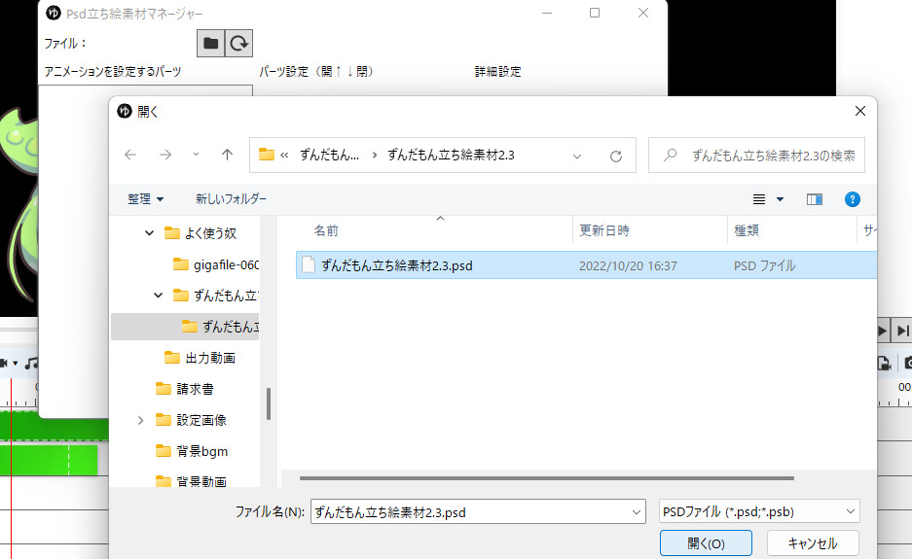The width and height of the screenshot is (912, 559).
Task: Open the 整理 menu
Action: pyautogui.click(x=145, y=198)
